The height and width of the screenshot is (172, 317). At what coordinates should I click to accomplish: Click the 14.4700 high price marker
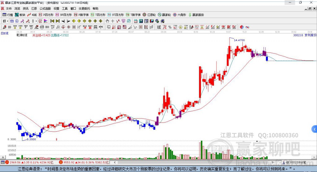239,40
